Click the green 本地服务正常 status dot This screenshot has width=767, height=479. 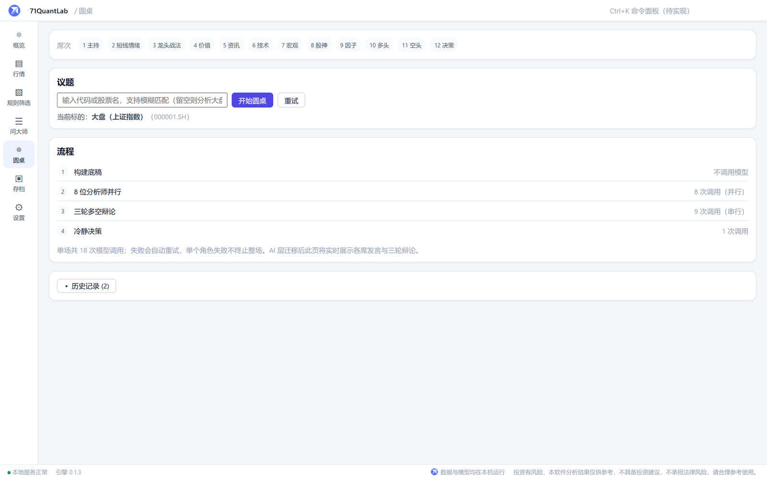tap(9, 472)
